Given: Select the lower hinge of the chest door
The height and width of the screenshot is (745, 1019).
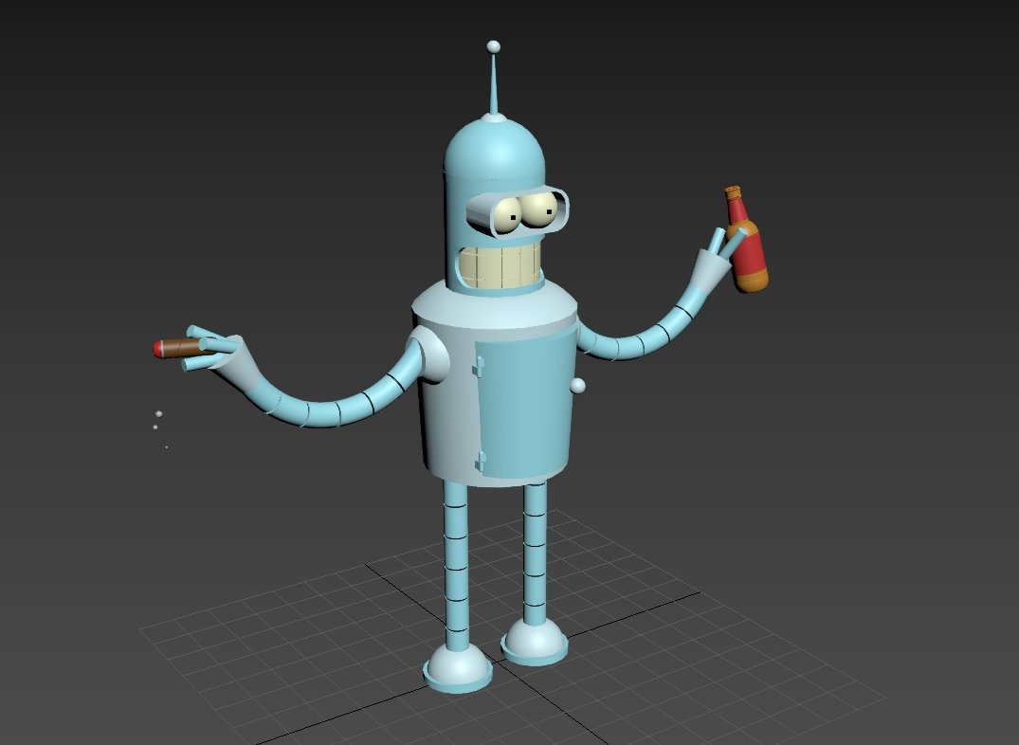Looking at the screenshot, I should tap(481, 461).
